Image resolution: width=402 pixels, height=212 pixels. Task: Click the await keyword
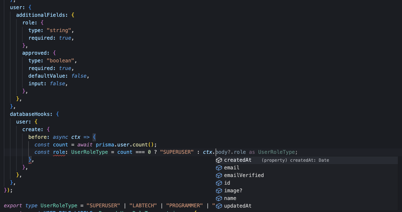85,144
